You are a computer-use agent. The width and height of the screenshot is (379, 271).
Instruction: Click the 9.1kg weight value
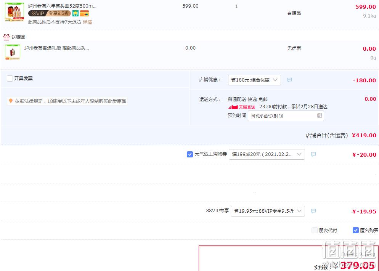click(369, 16)
